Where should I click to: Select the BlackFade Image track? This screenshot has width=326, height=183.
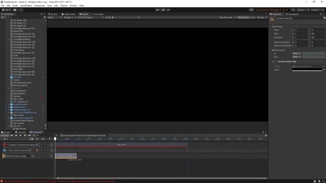pos(28,156)
